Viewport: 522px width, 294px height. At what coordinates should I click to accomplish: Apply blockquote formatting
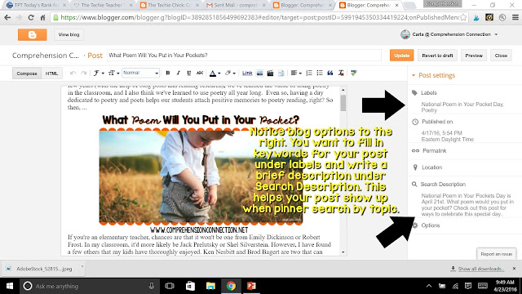(330, 73)
